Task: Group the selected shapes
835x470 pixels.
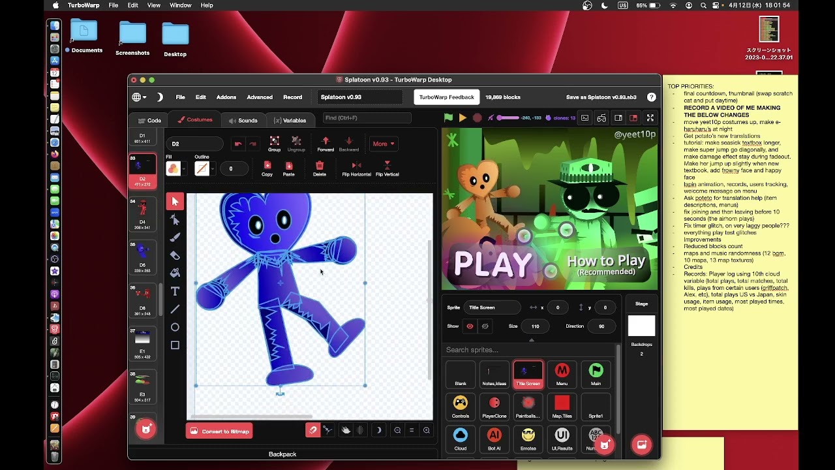Action: pos(275,144)
